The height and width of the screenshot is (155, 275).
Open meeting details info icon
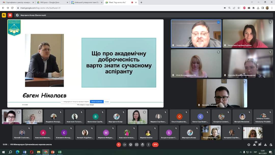coord(249,145)
